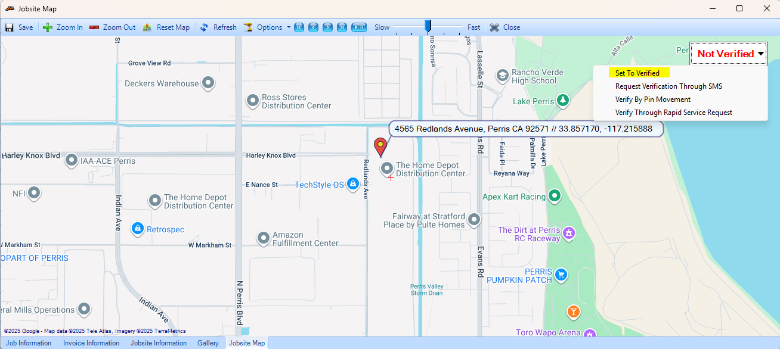Viewport: 780px width, 349px height.
Task: Click the TechStyle OS shopping marker
Action: point(352,184)
